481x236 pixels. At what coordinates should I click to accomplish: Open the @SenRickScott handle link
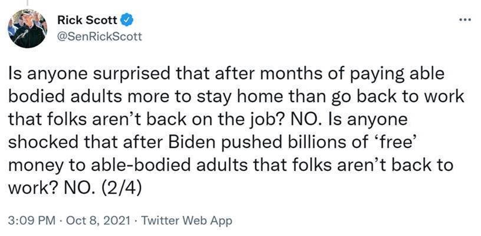tap(100, 37)
